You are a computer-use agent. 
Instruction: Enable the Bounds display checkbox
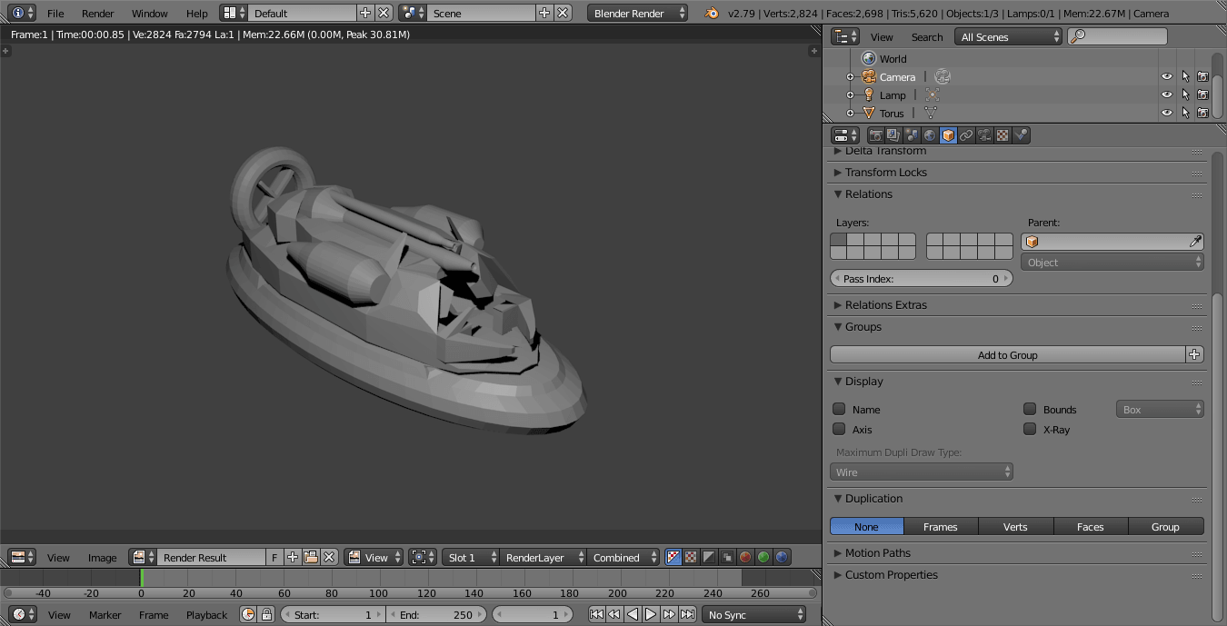[1030, 410]
